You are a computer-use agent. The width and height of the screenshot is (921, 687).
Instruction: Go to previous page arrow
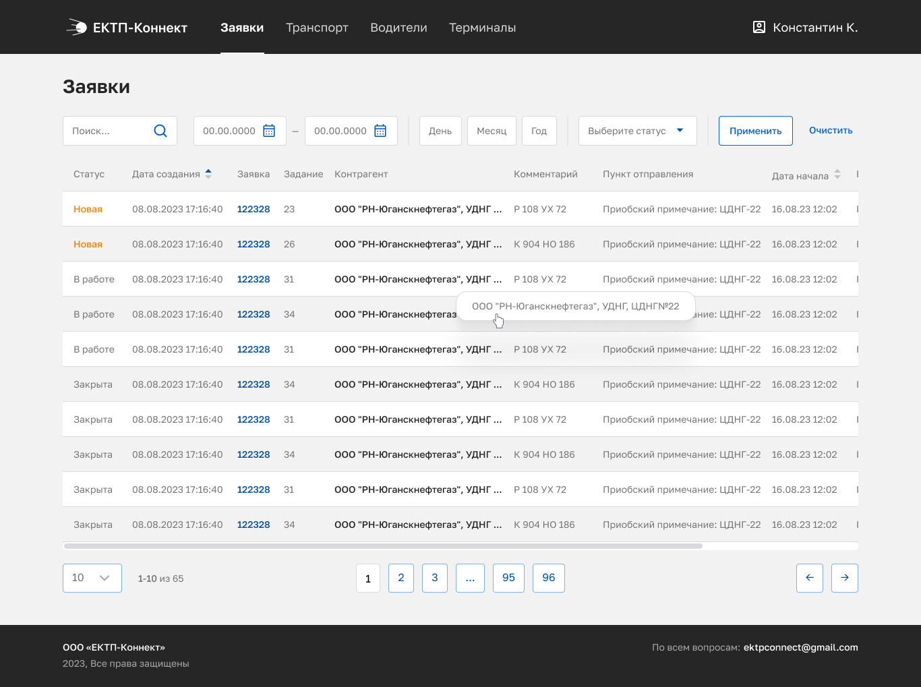click(x=810, y=578)
